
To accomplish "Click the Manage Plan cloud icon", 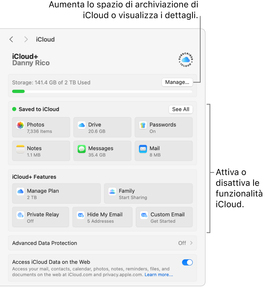I will 20,192.
